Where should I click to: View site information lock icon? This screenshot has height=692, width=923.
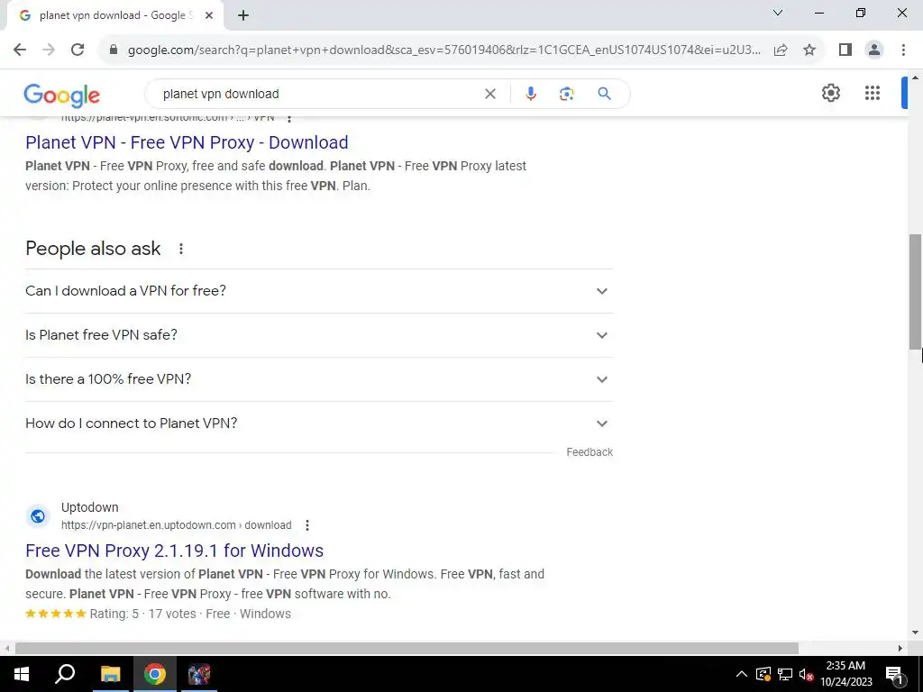pos(114,50)
